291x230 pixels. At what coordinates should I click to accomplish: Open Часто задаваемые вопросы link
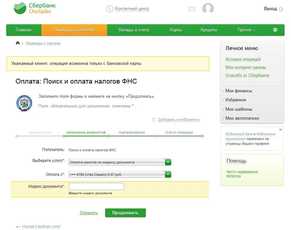(242, 174)
